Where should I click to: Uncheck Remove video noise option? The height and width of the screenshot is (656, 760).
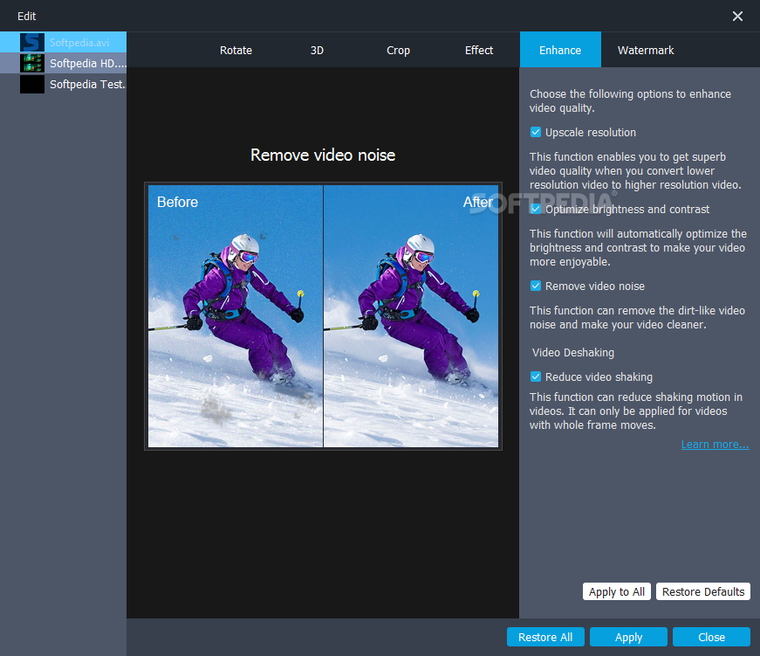point(536,286)
